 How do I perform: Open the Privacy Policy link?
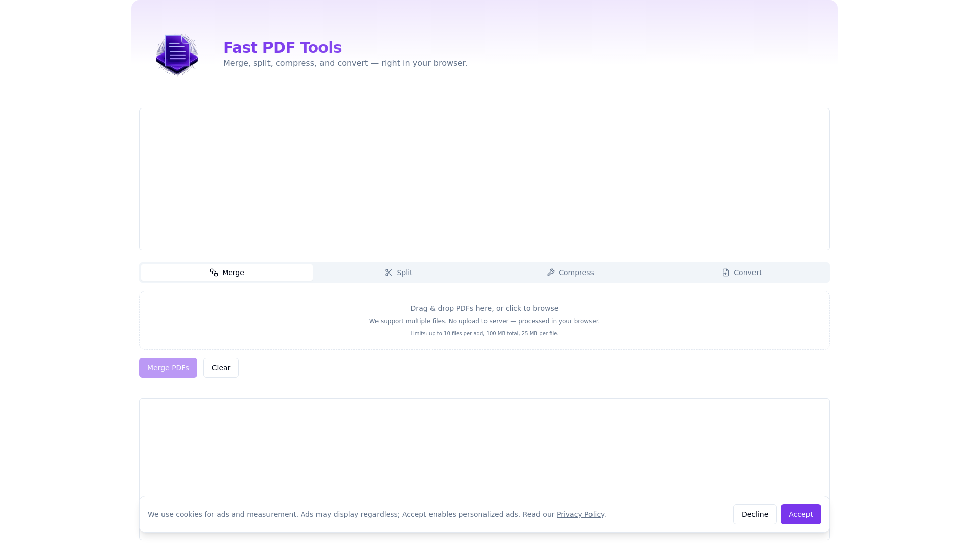click(x=580, y=514)
